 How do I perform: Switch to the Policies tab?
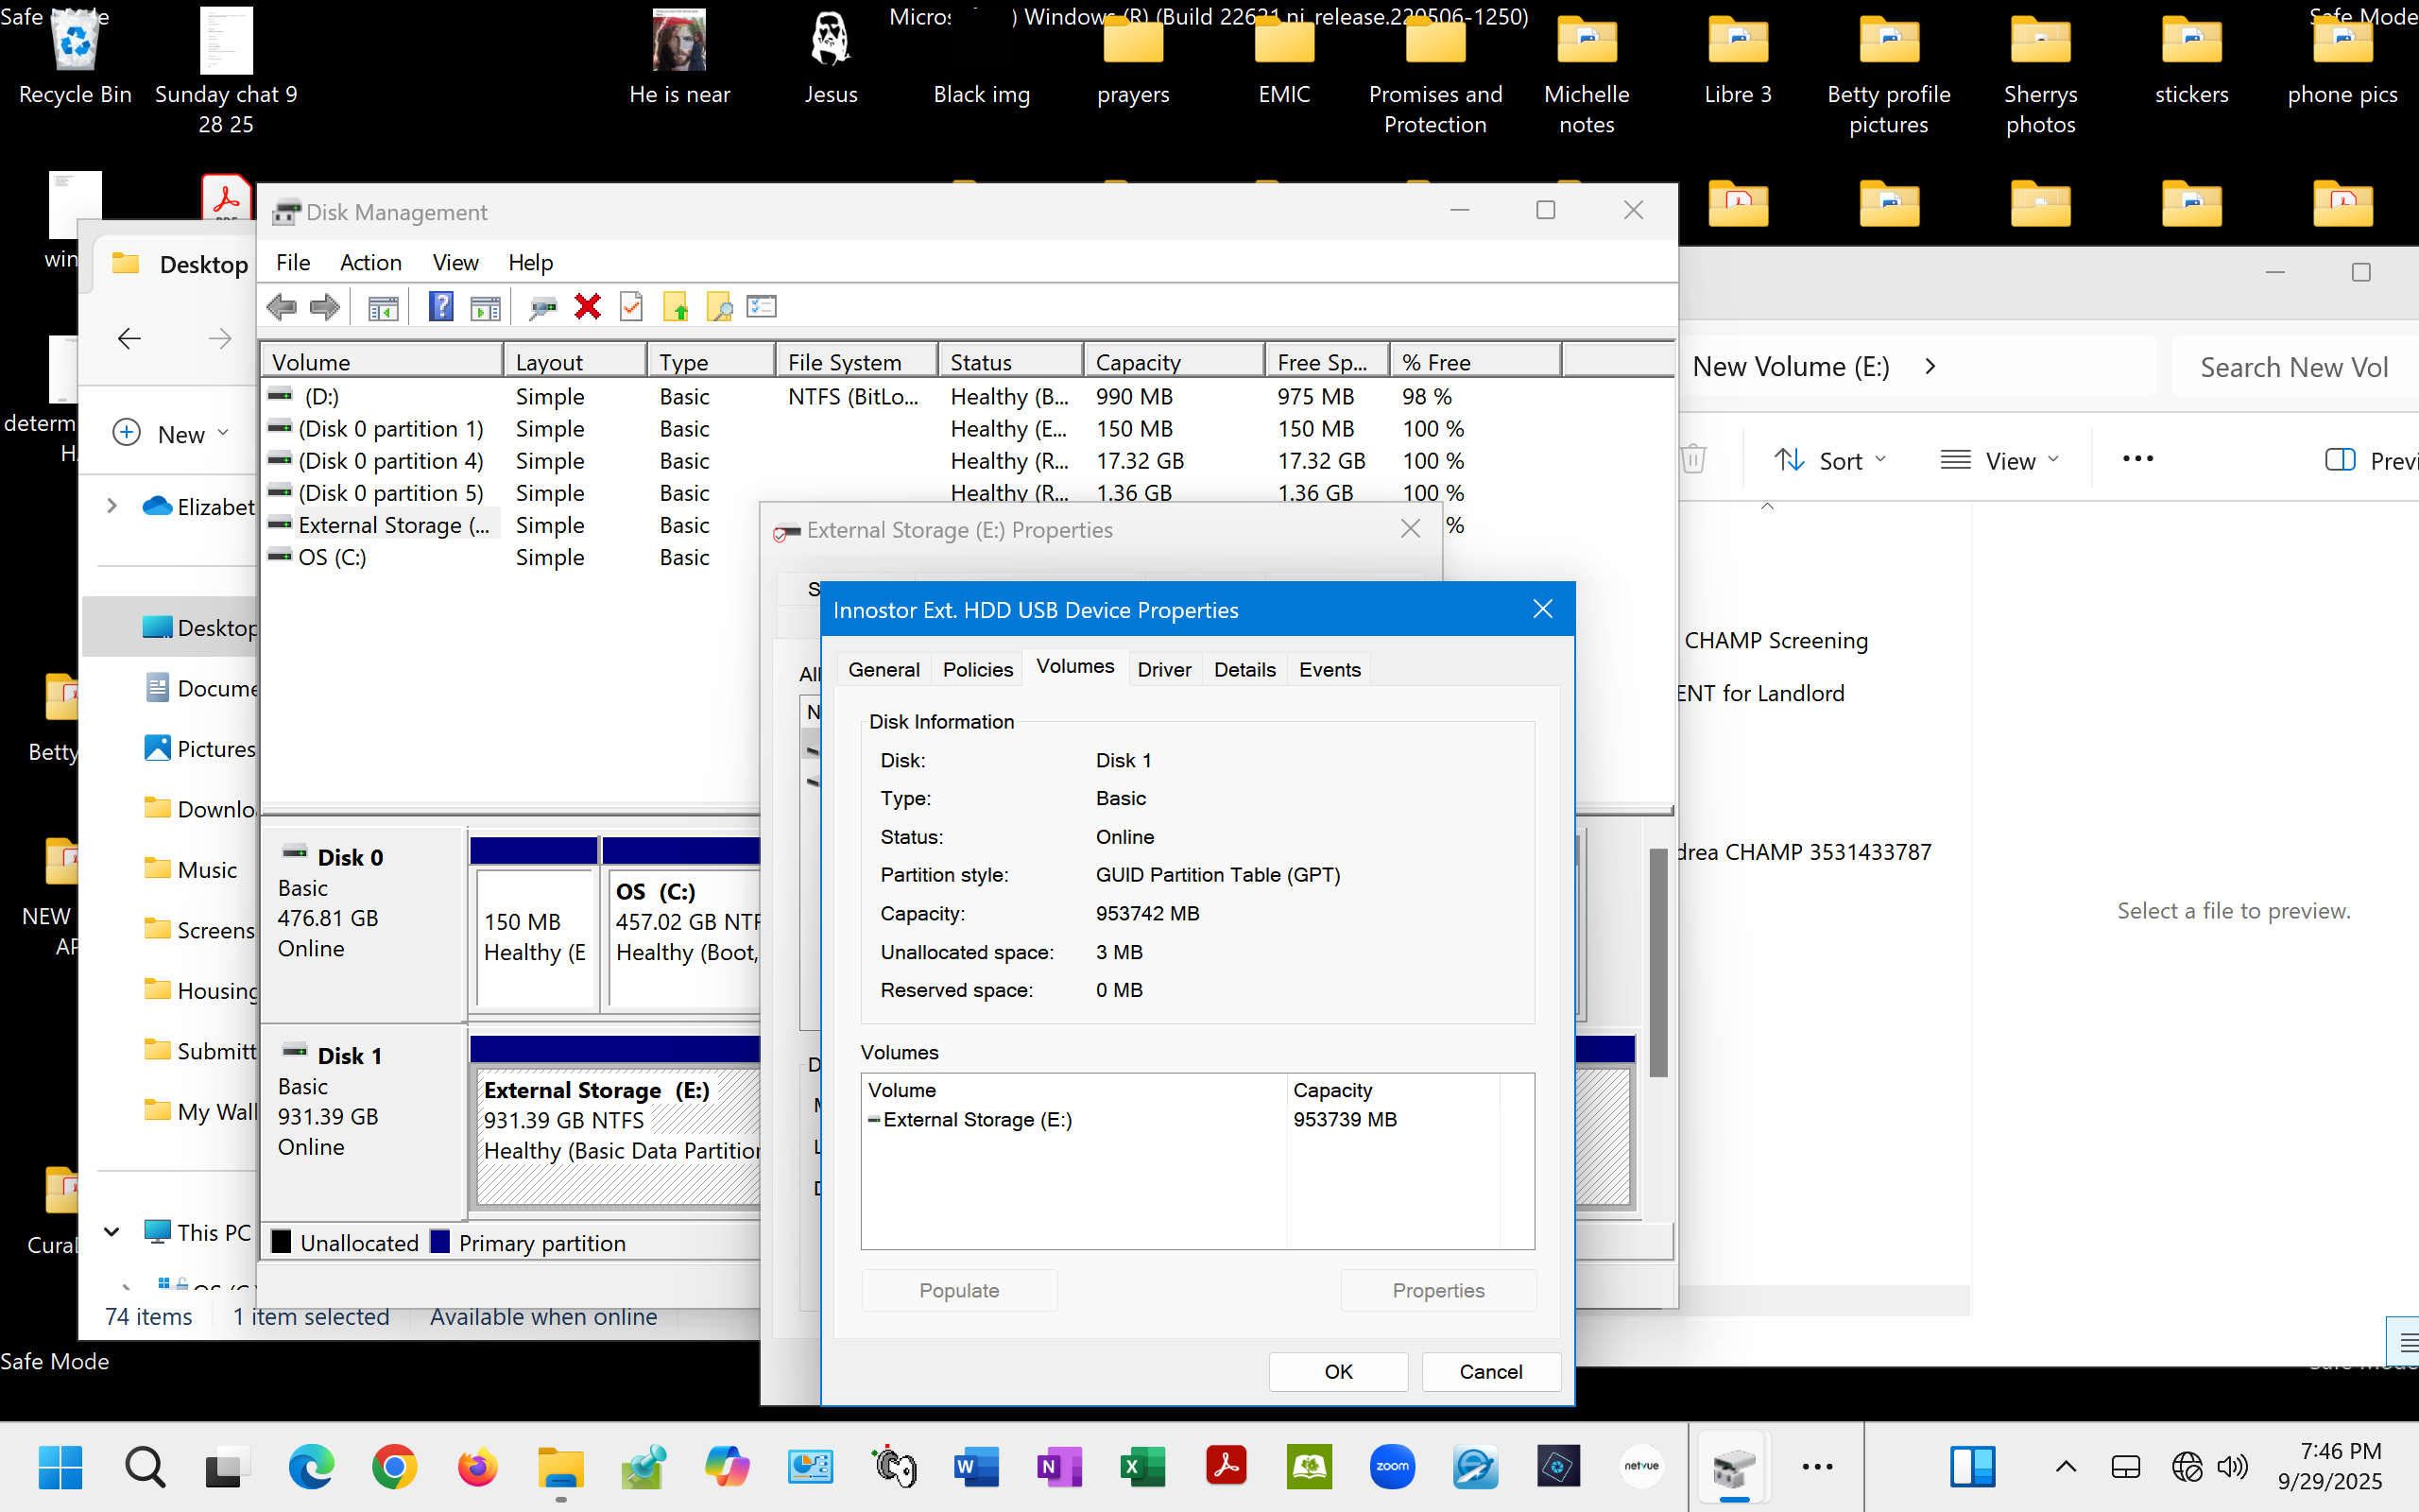click(977, 669)
